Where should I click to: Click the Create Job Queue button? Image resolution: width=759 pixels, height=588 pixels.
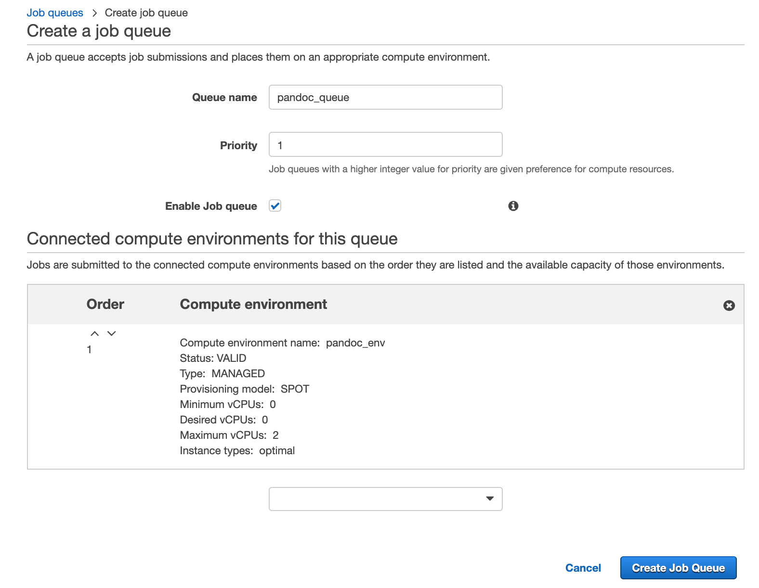[x=678, y=568]
